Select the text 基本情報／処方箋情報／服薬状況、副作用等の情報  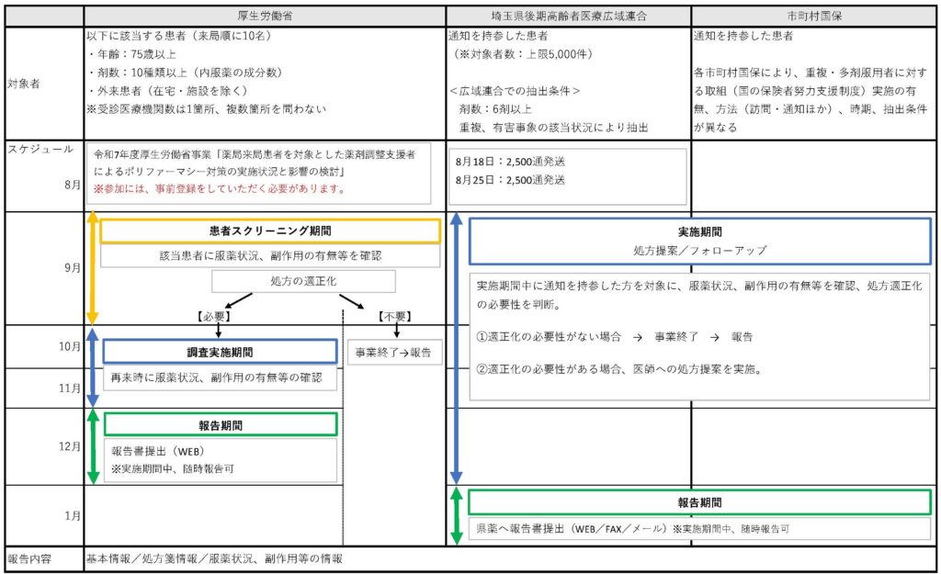click(214, 559)
